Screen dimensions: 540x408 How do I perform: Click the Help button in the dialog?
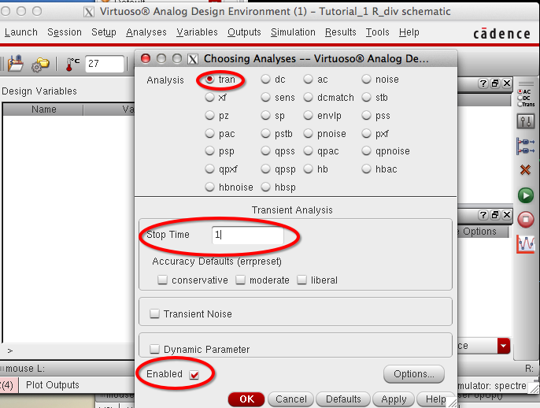pyautogui.click(x=435, y=399)
